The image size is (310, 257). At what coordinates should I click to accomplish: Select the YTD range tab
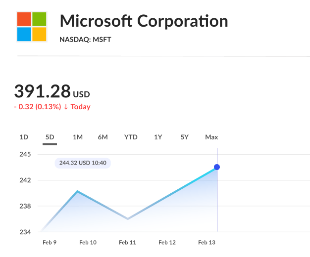(x=131, y=137)
